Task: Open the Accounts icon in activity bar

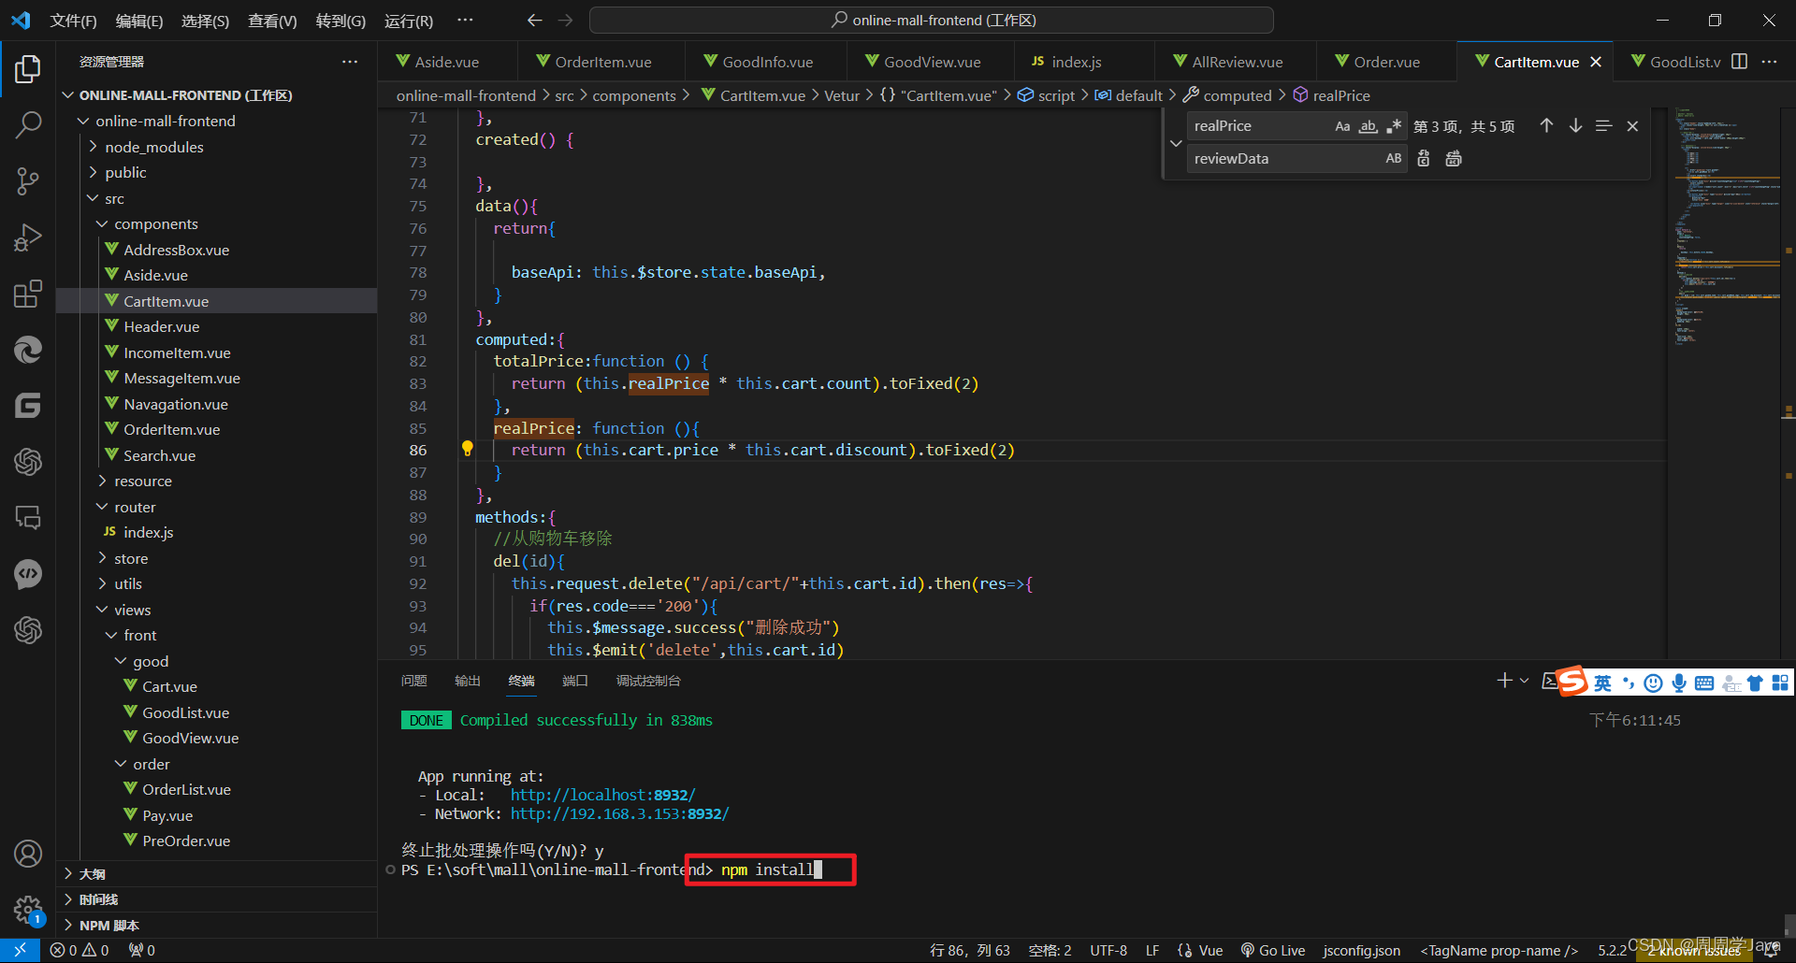Action: (28, 853)
